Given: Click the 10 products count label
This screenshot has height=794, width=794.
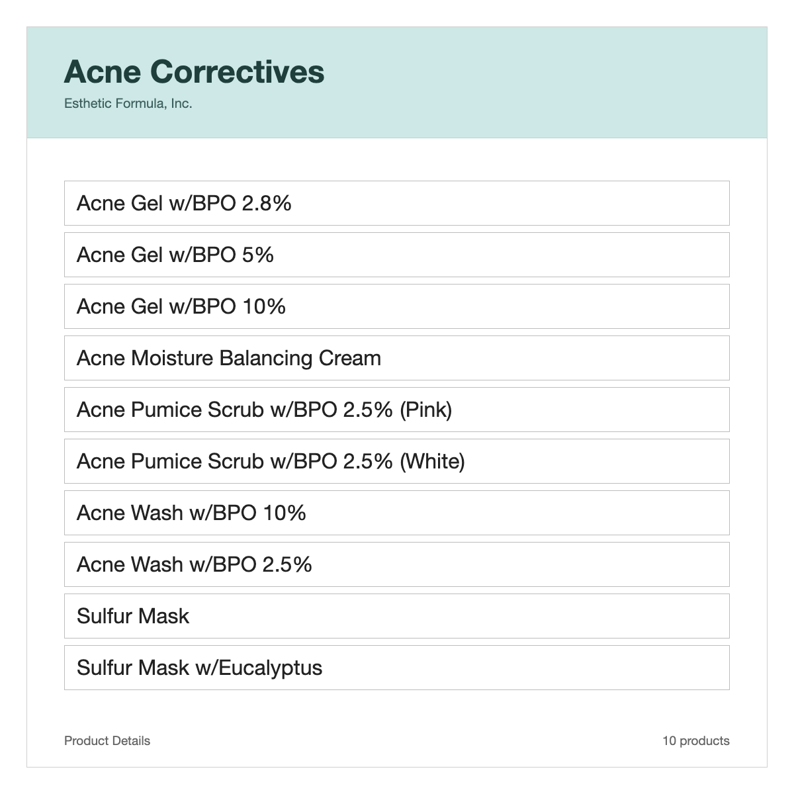Looking at the screenshot, I should pos(696,741).
